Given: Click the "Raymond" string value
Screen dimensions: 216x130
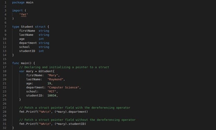Looking at the screenshot, I should 55,80.
